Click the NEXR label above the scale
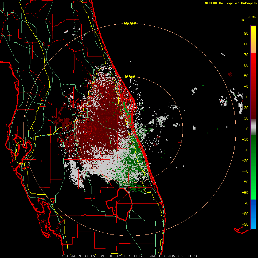 tap(252, 17)
